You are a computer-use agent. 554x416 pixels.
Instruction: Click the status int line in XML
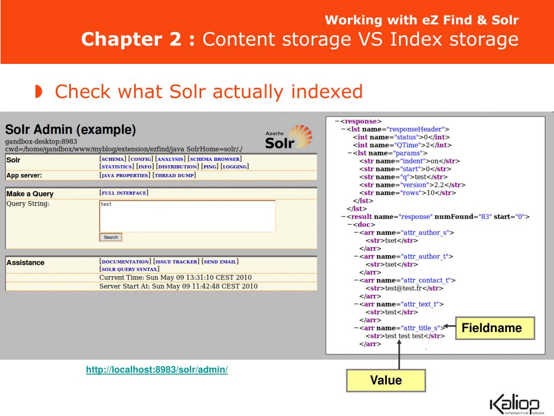pos(401,137)
